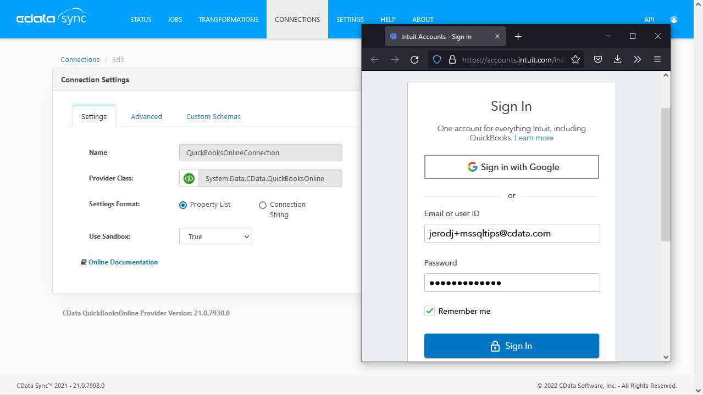703x395 pixels.
Task: Reload the Intuit sign-in page
Action: (414, 59)
